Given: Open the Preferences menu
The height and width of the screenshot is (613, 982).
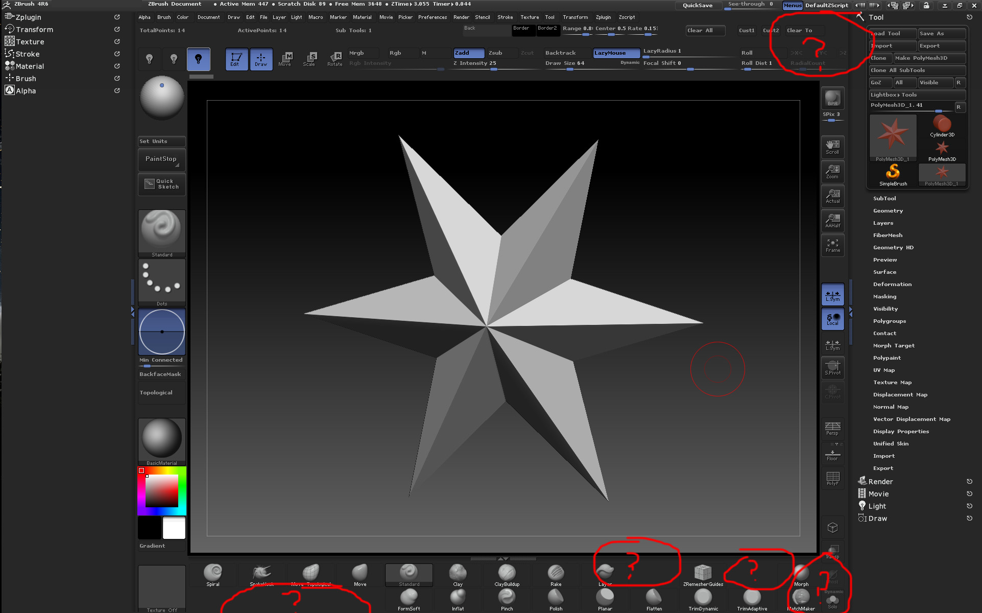Looking at the screenshot, I should pos(432,17).
